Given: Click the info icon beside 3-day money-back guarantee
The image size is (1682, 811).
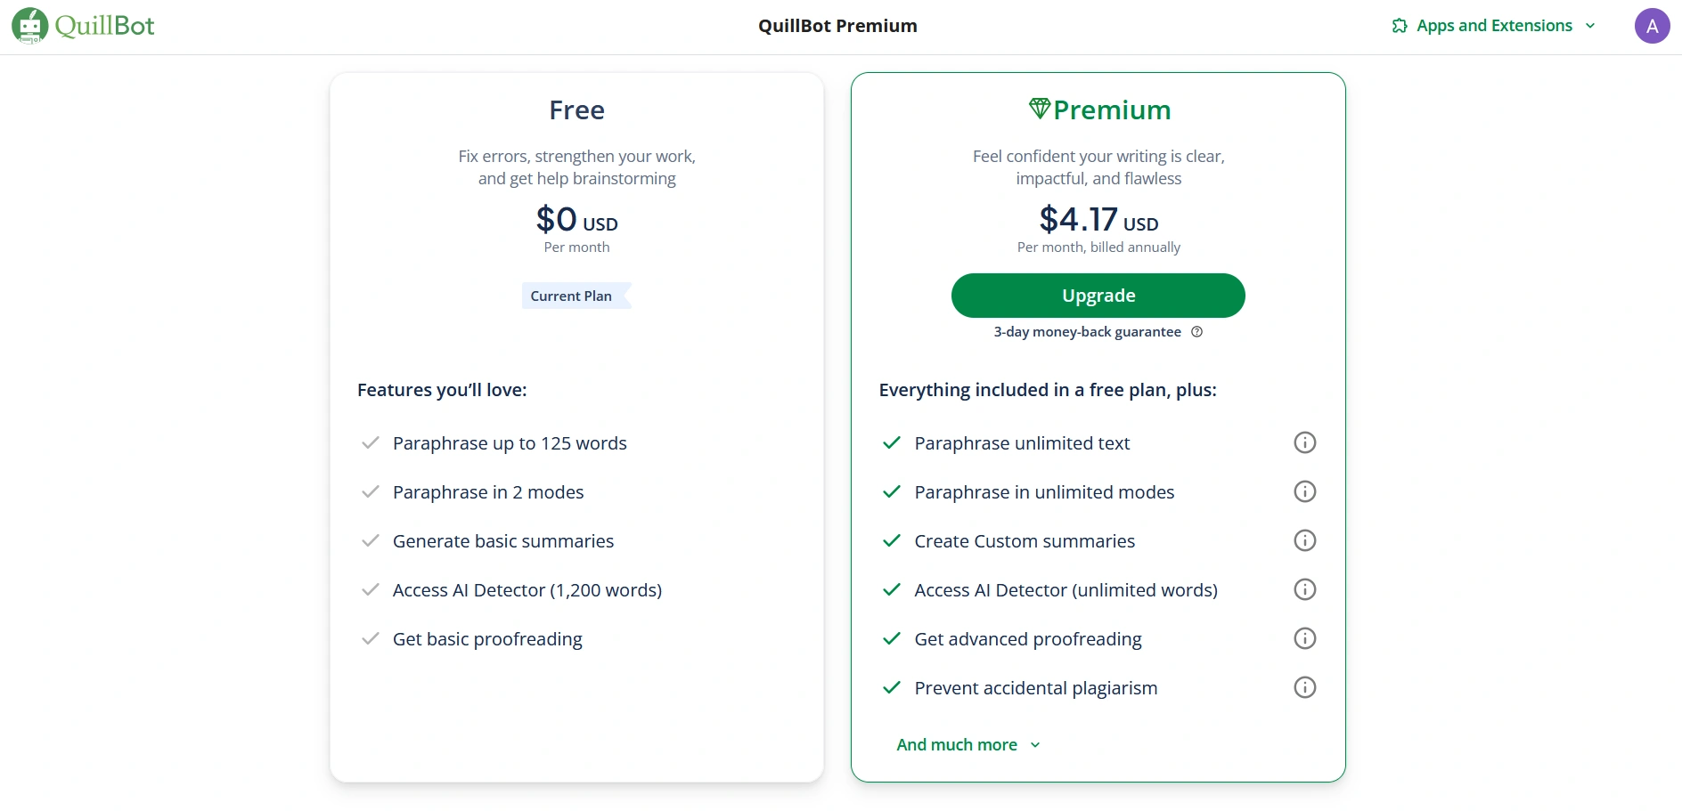Looking at the screenshot, I should coord(1196,331).
